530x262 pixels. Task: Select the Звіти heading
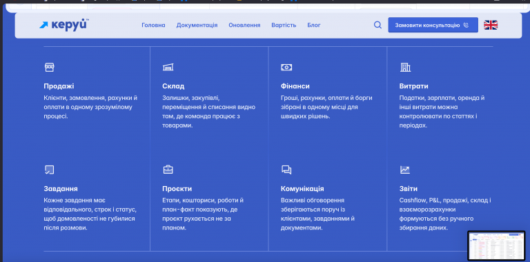coord(409,189)
